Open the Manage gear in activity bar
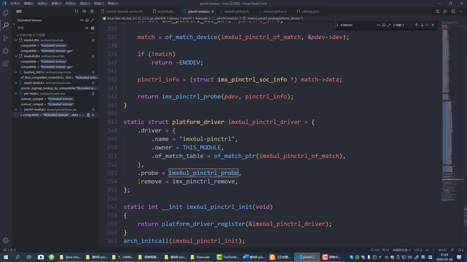The height and width of the screenshot is (262, 467). (x=5, y=241)
